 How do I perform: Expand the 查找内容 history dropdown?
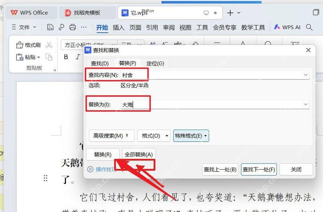(306, 75)
